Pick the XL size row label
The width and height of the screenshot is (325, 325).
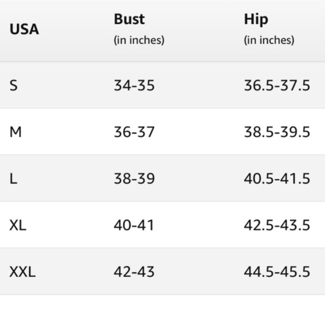[18, 225]
